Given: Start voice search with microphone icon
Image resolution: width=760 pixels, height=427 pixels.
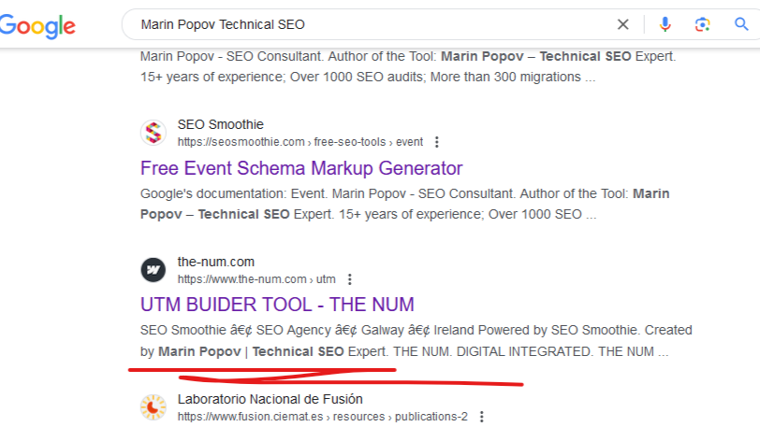Looking at the screenshot, I should coord(665,24).
